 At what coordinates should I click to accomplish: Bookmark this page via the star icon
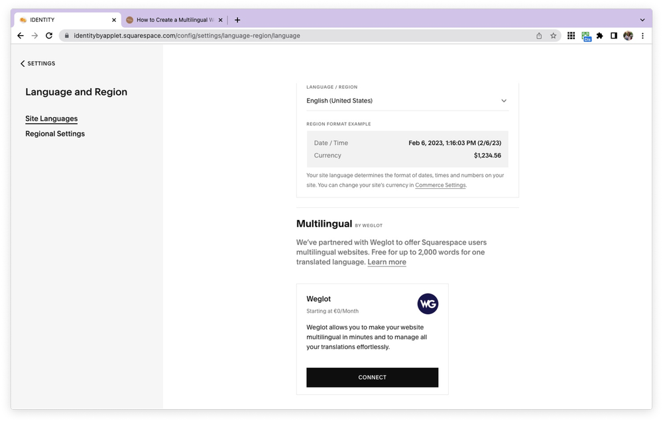click(x=553, y=36)
